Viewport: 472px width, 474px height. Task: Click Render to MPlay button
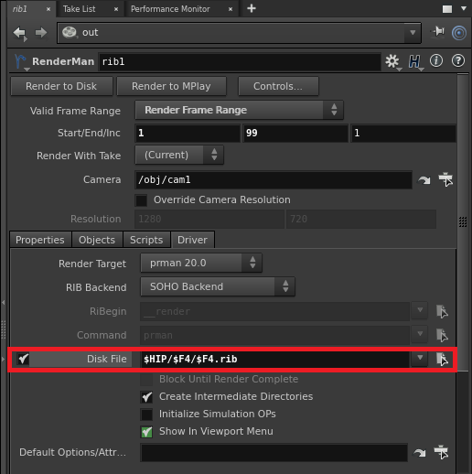(171, 86)
